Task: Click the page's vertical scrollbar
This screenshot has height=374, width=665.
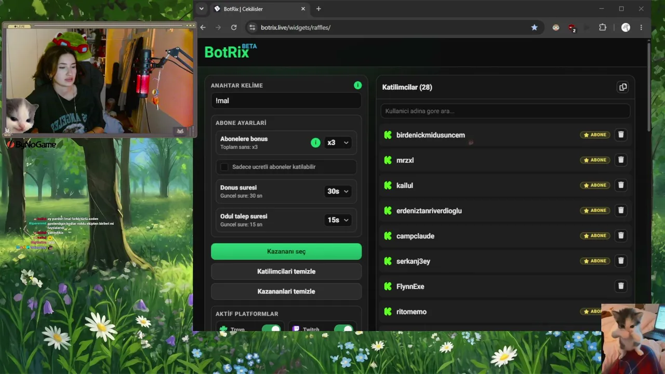Action: [x=649, y=86]
